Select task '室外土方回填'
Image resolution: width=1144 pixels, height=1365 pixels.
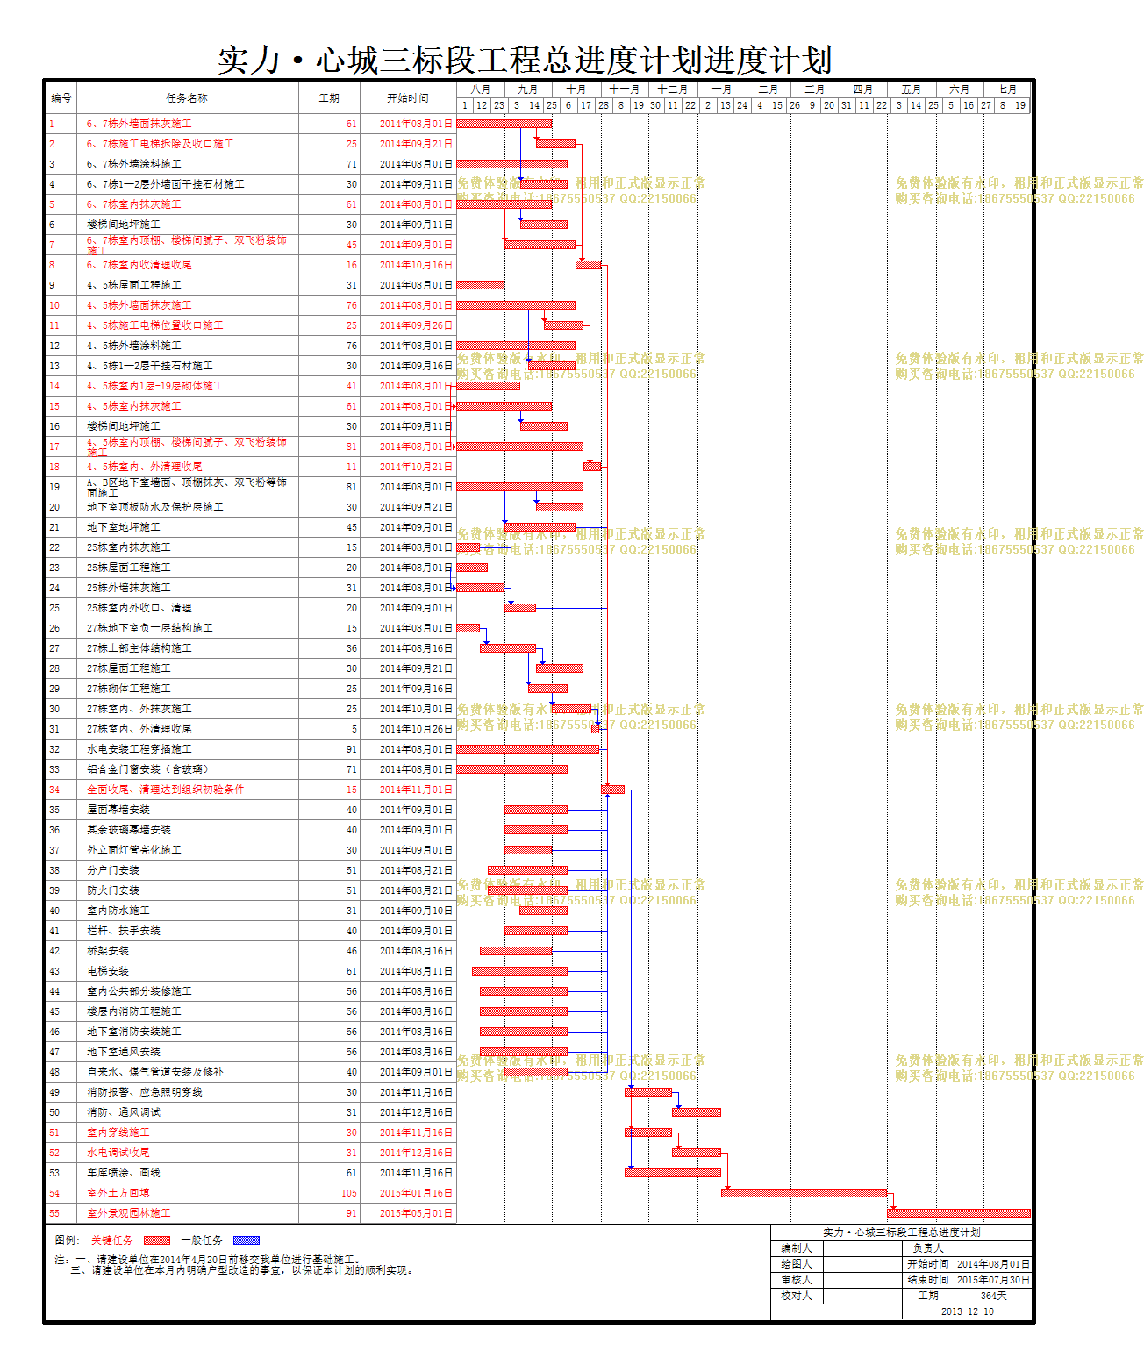[118, 1193]
